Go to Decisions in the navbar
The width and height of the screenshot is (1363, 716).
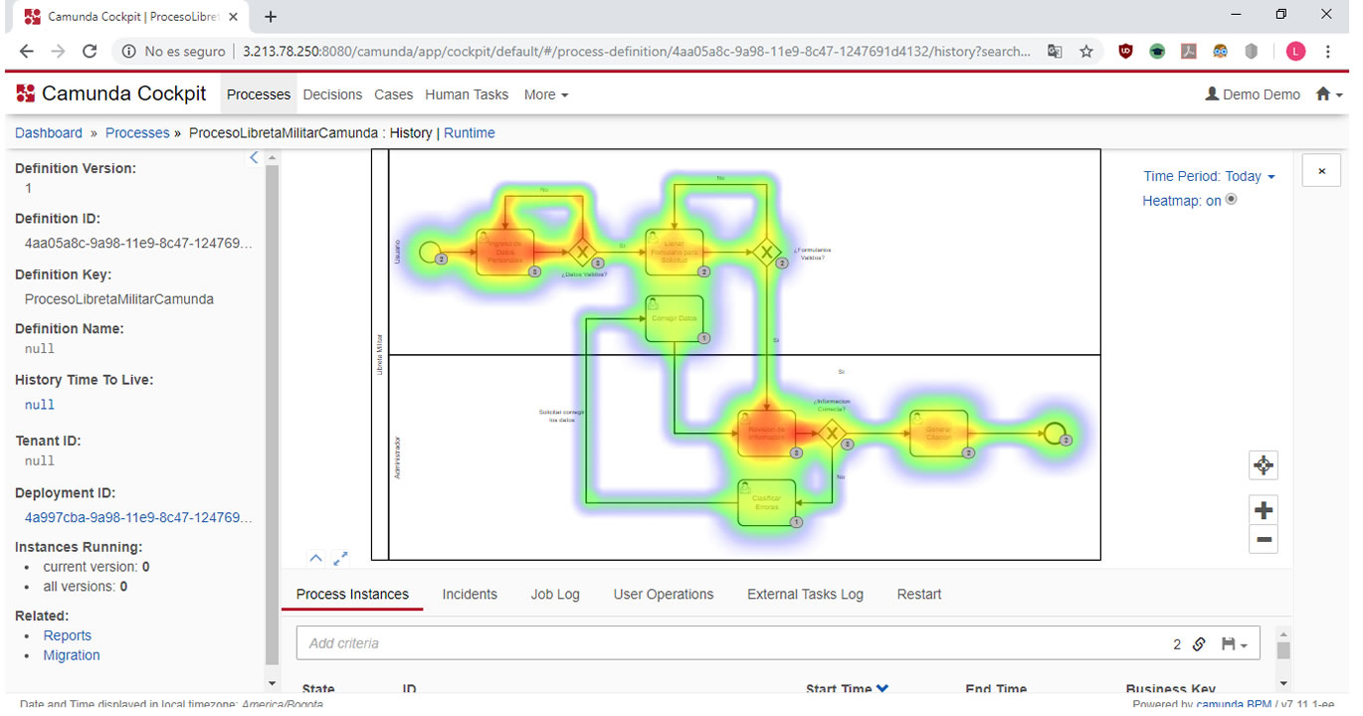(332, 94)
